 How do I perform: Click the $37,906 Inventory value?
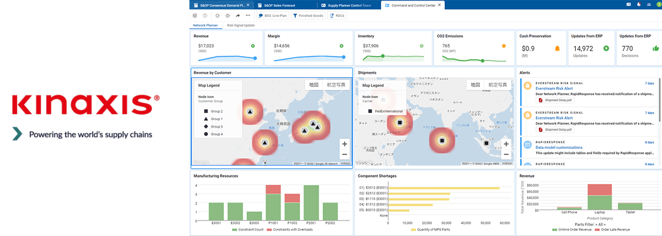(371, 46)
